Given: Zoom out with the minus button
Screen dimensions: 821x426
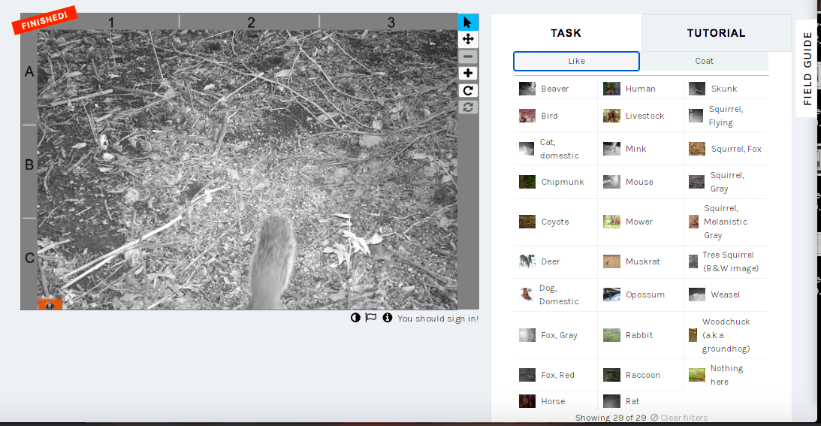Looking at the screenshot, I should pyautogui.click(x=468, y=56).
